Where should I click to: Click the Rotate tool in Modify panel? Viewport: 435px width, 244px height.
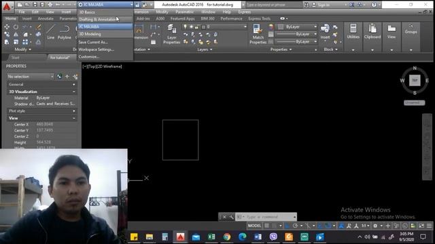pyautogui.click(x=16, y=27)
